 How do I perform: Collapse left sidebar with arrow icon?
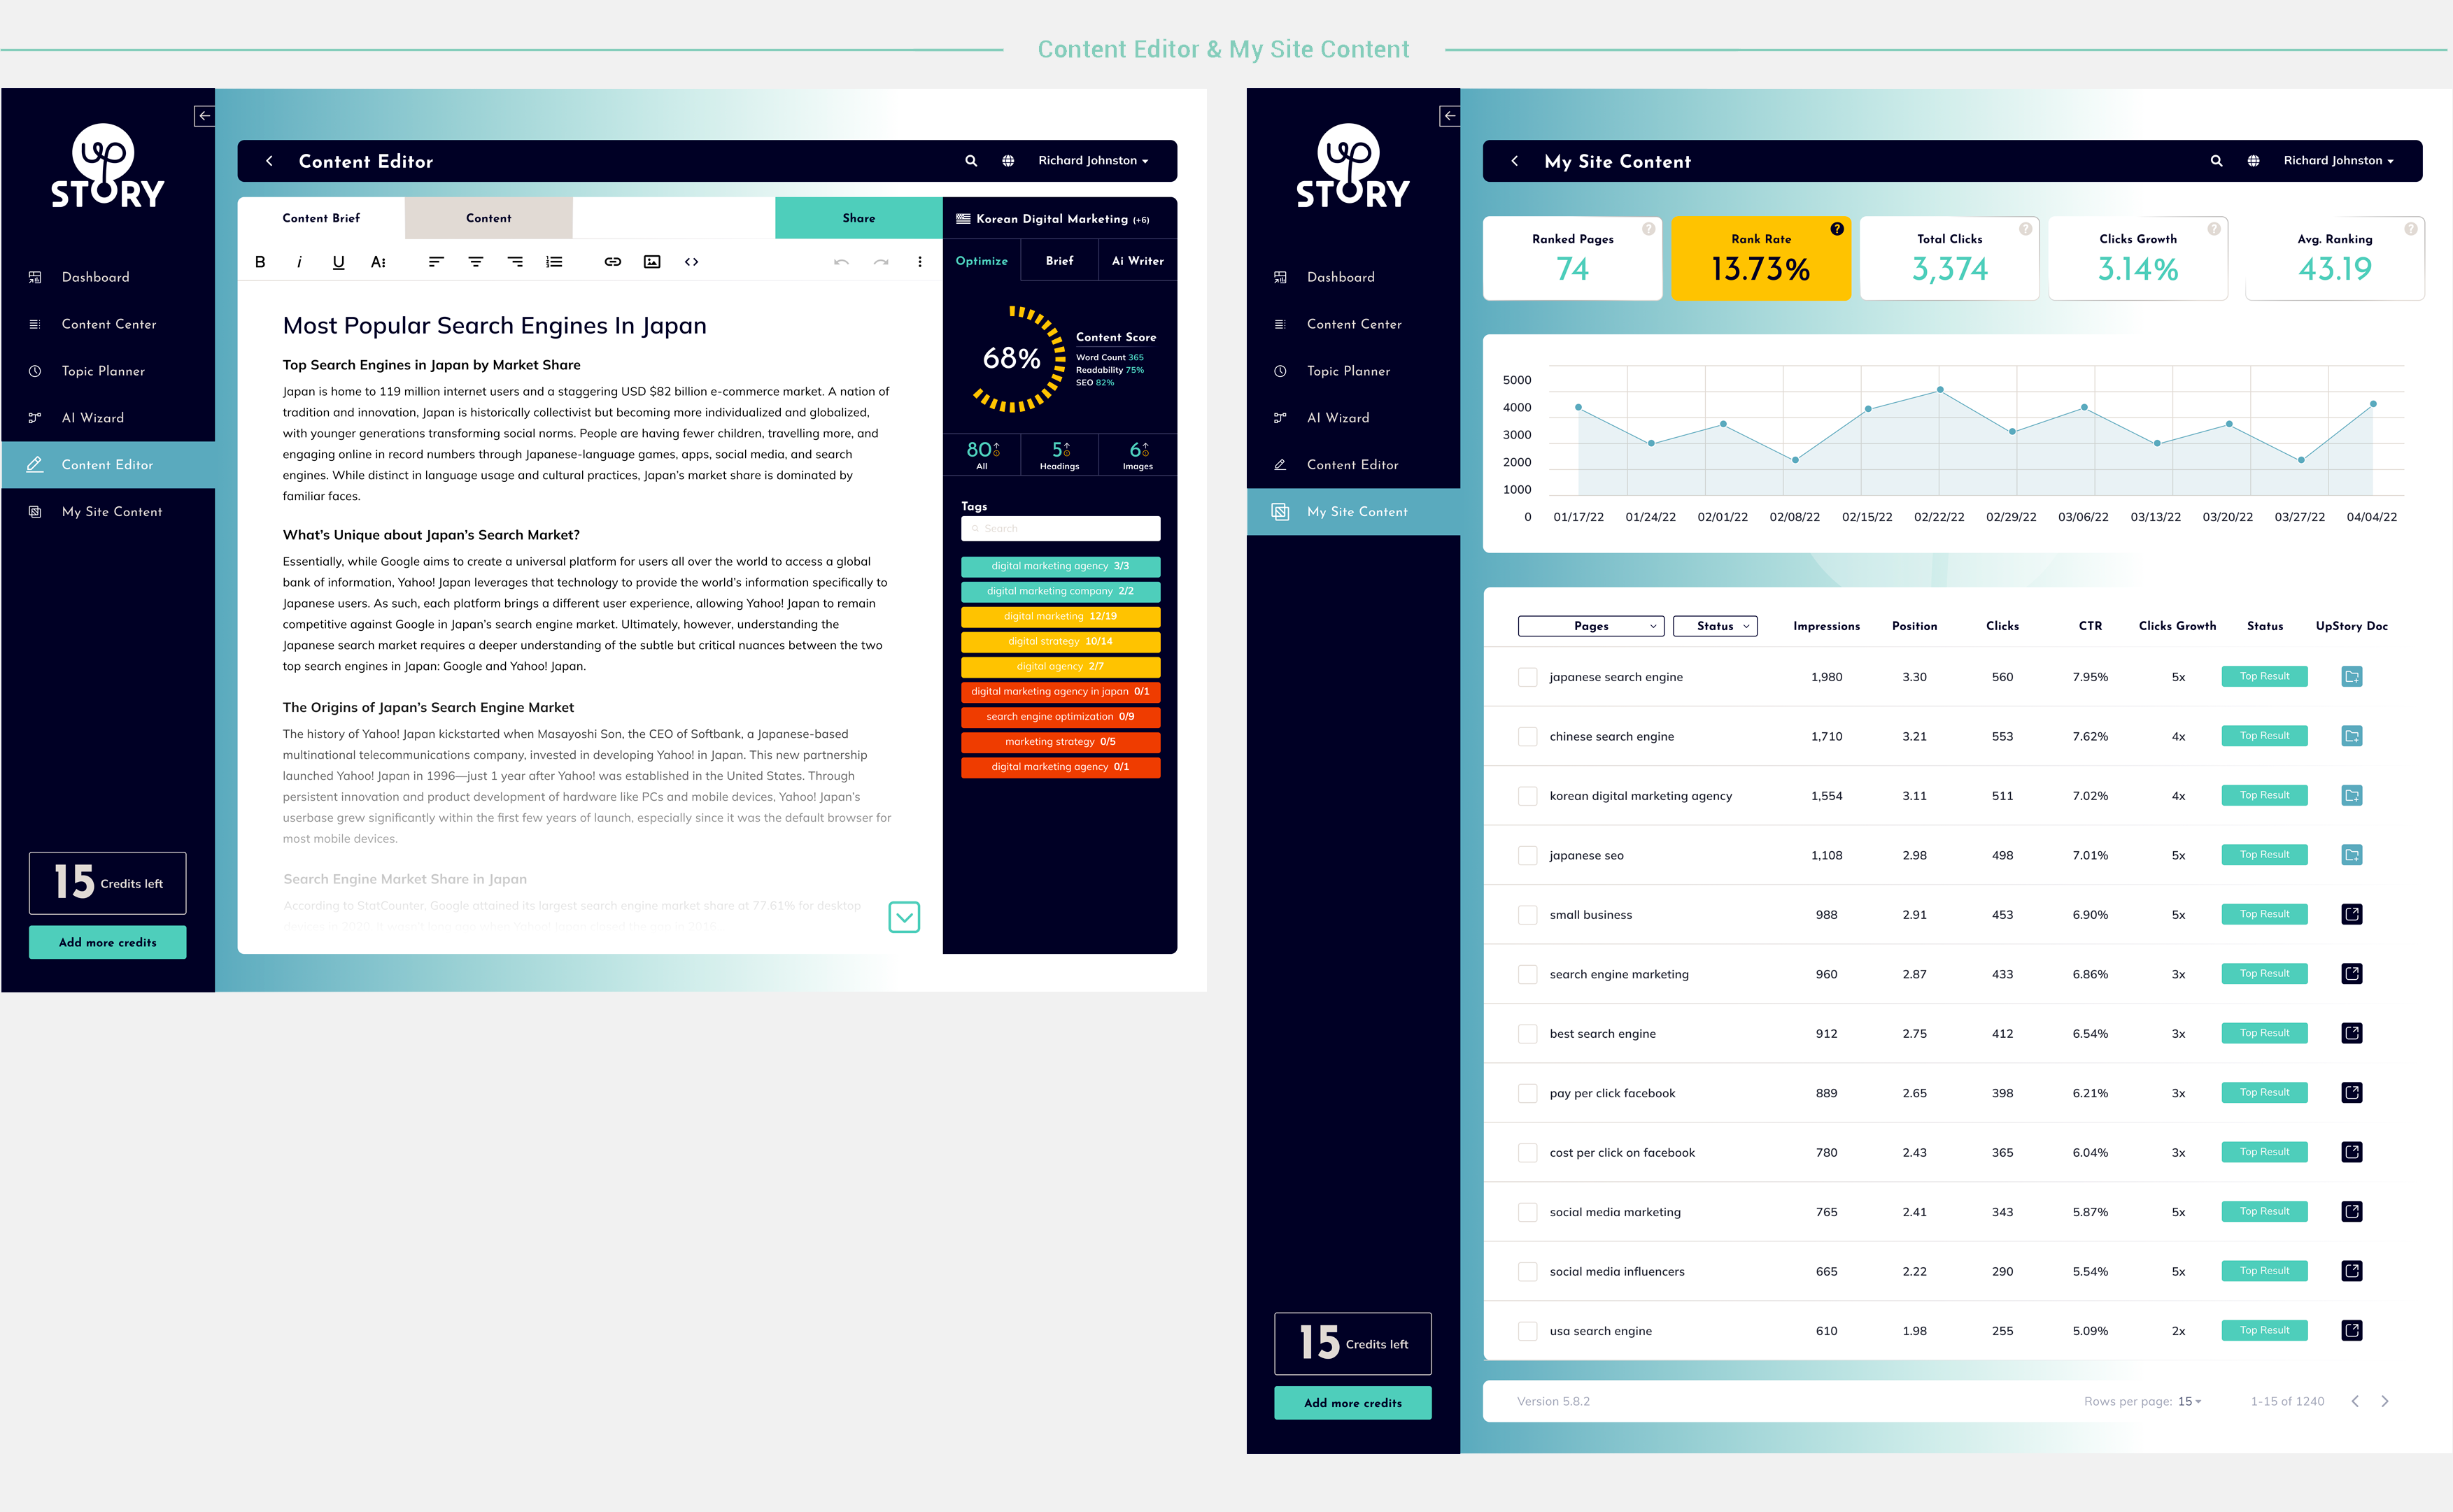click(204, 116)
